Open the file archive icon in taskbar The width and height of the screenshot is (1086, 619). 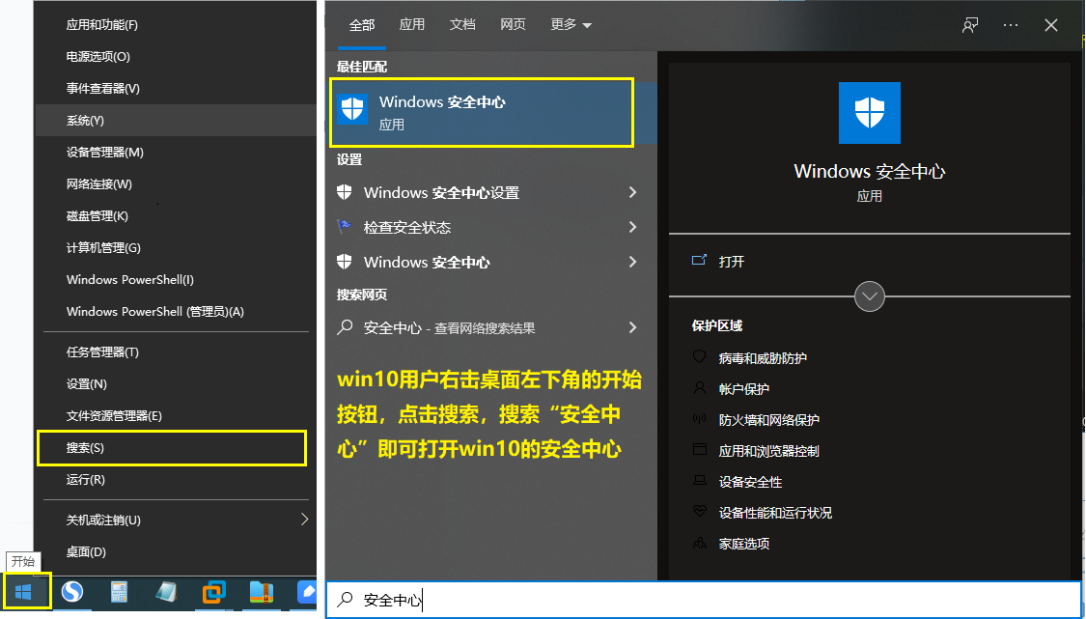[261, 592]
